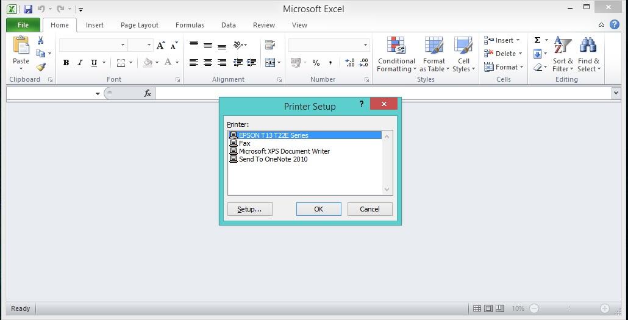Click Decrease Indent icon
Image resolution: width=628 pixels, height=320 pixels.
(x=238, y=63)
